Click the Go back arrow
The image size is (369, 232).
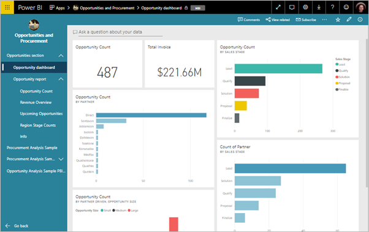pos(7,226)
